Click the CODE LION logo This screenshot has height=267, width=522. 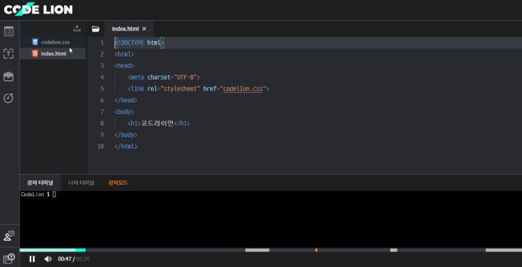[x=38, y=9]
